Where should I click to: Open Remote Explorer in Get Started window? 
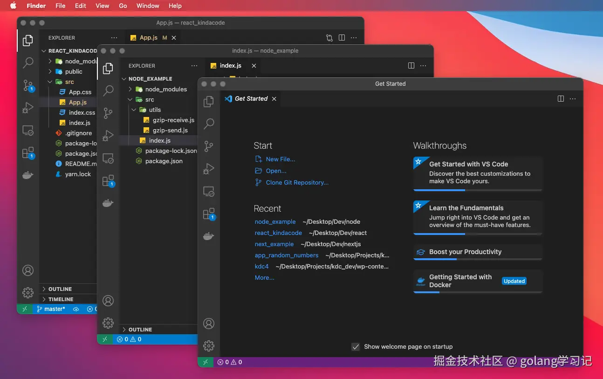click(209, 191)
